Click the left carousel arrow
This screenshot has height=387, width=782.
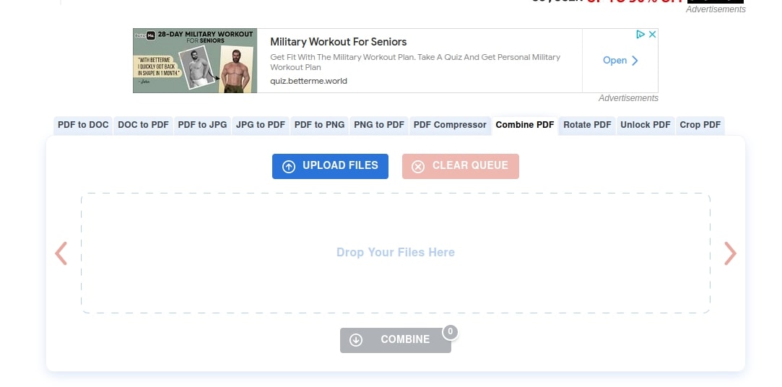61,253
